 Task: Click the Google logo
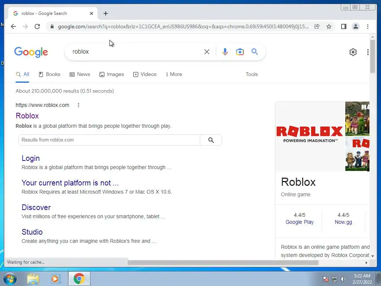(x=31, y=52)
